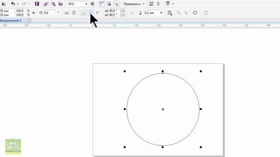Convert the ellipse to curves

coord(195,13)
